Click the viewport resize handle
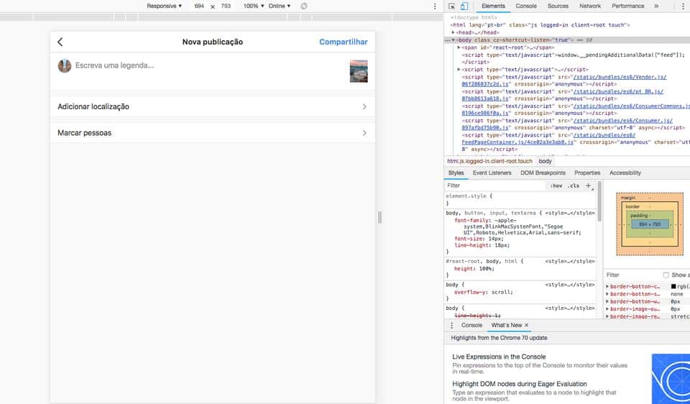Image resolution: width=690 pixels, height=404 pixels. click(x=379, y=217)
